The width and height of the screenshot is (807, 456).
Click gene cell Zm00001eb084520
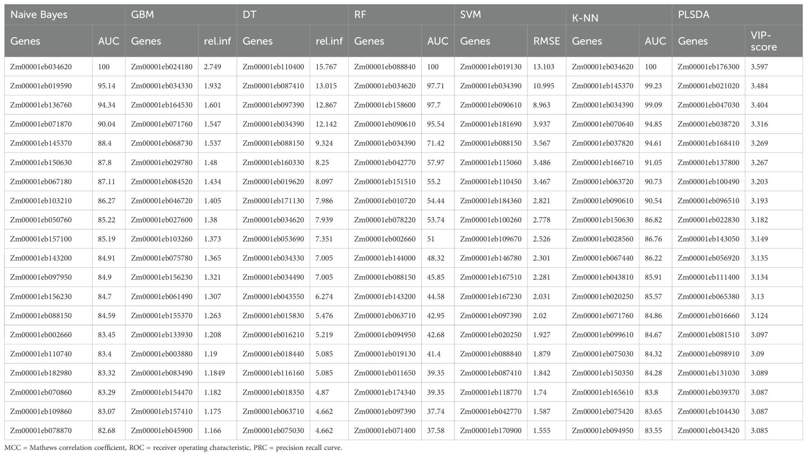click(161, 182)
